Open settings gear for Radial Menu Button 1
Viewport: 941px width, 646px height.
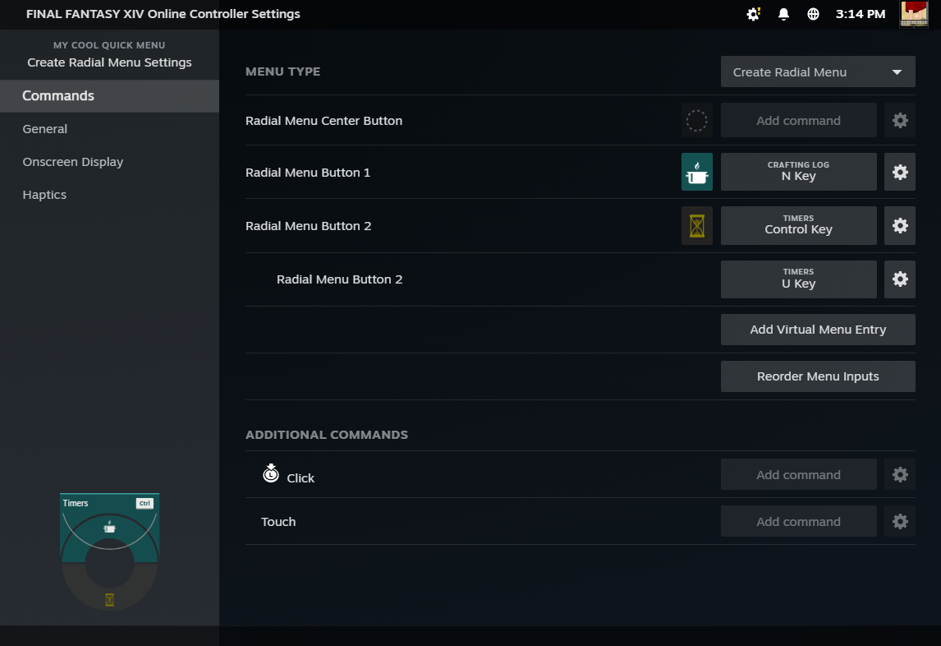point(900,172)
